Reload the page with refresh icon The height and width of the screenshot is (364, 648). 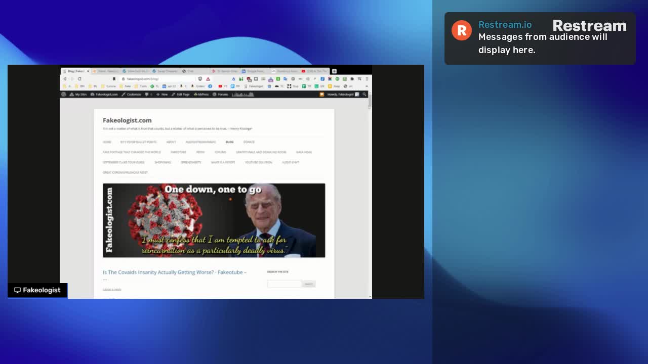point(79,79)
